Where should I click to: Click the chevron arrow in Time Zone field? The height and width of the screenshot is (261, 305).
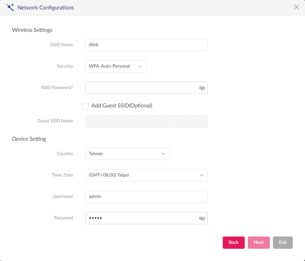(x=202, y=175)
